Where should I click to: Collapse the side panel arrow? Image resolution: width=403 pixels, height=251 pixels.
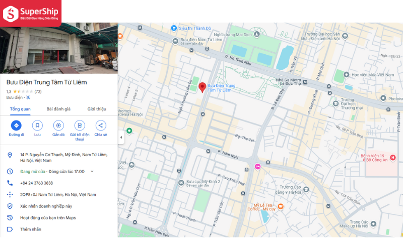(x=121, y=137)
